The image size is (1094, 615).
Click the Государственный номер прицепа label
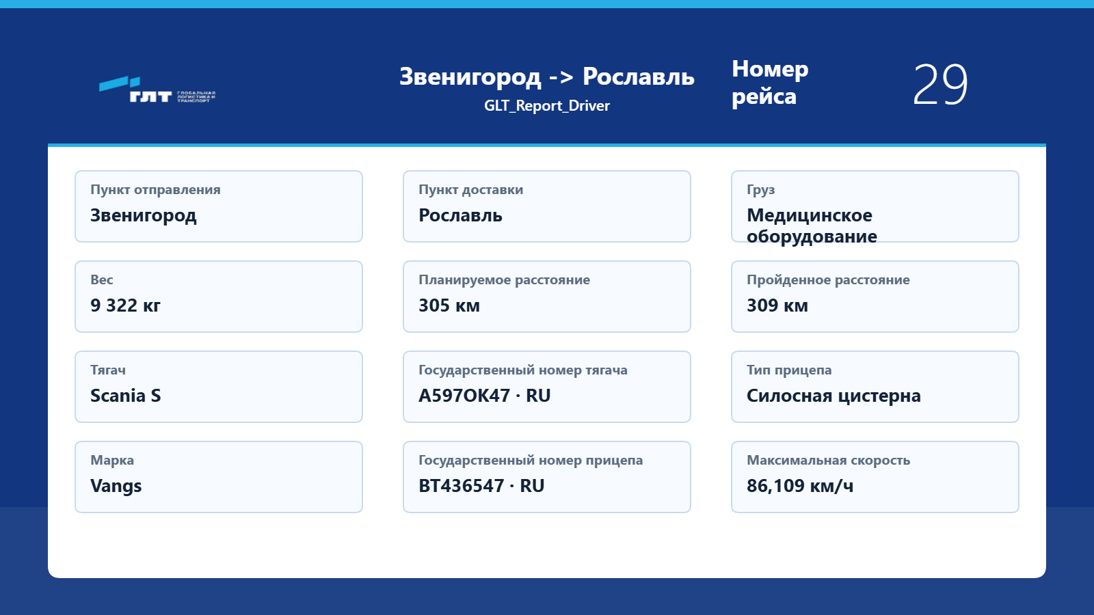531,461
